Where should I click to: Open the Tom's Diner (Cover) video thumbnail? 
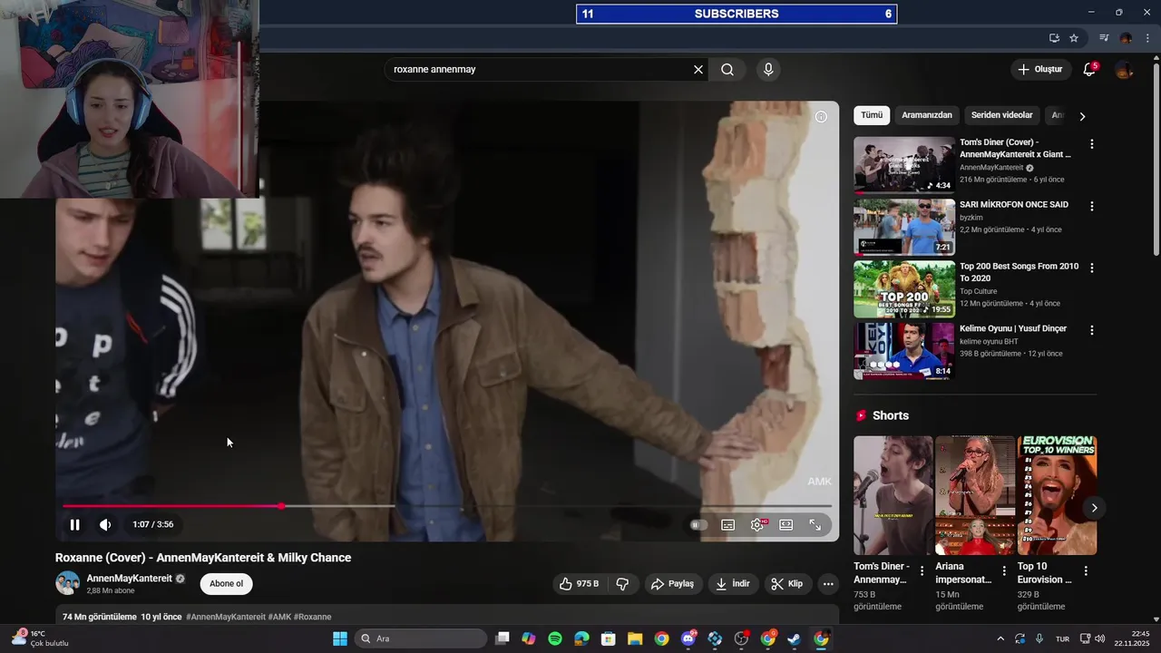pyautogui.click(x=904, y=165)
